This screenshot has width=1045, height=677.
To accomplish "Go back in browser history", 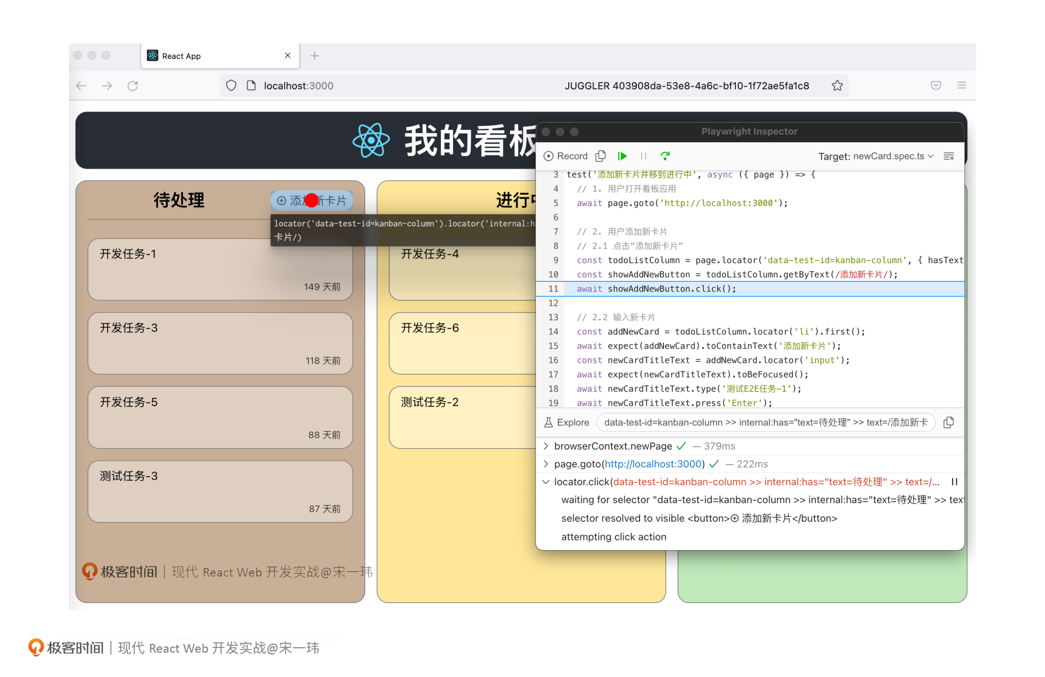I will (x=81, y=86).
